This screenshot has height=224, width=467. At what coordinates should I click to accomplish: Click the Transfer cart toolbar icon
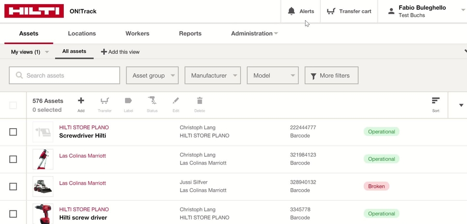[104, 101]
